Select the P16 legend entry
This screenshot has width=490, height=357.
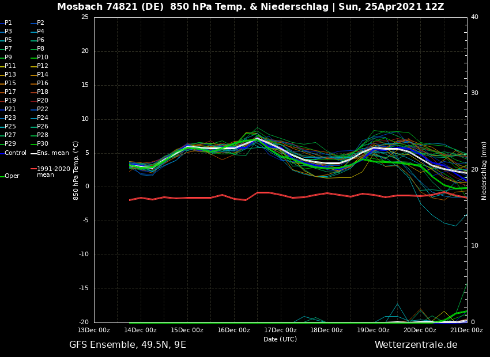coord(42,83)
